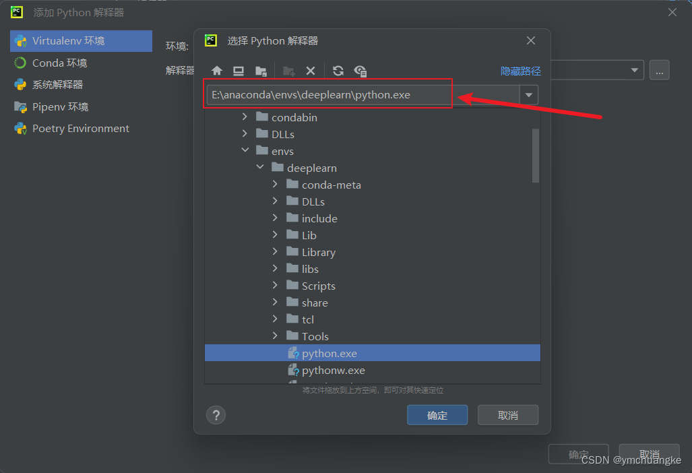Select pythonw.exe in the file tree
Viewport: 692px width, 473px height.
333,370
